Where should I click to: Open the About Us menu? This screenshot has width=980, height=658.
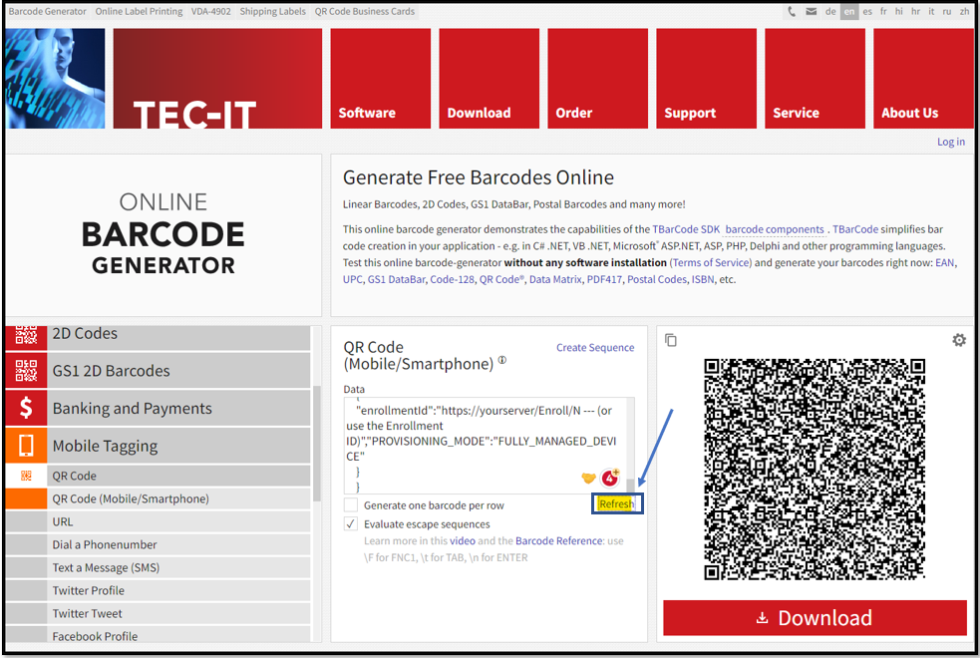(x=924, y=79)
